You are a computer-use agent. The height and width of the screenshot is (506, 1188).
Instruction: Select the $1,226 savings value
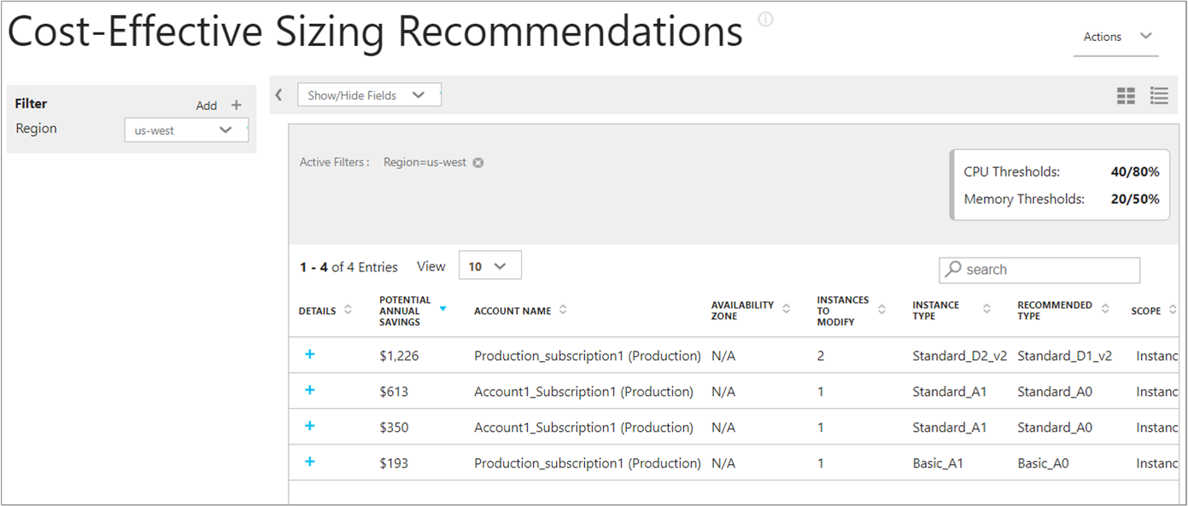tap(399, 356)
